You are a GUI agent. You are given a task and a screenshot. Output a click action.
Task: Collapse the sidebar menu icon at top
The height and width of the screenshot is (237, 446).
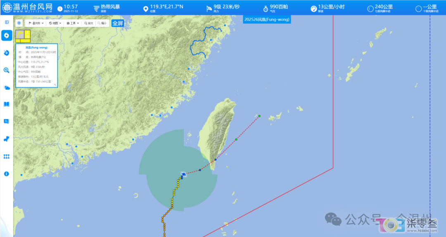(7, 22)
